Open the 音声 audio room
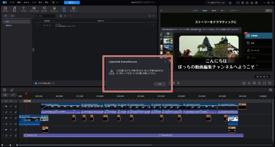275x147 pixels. tap(14, 9)
